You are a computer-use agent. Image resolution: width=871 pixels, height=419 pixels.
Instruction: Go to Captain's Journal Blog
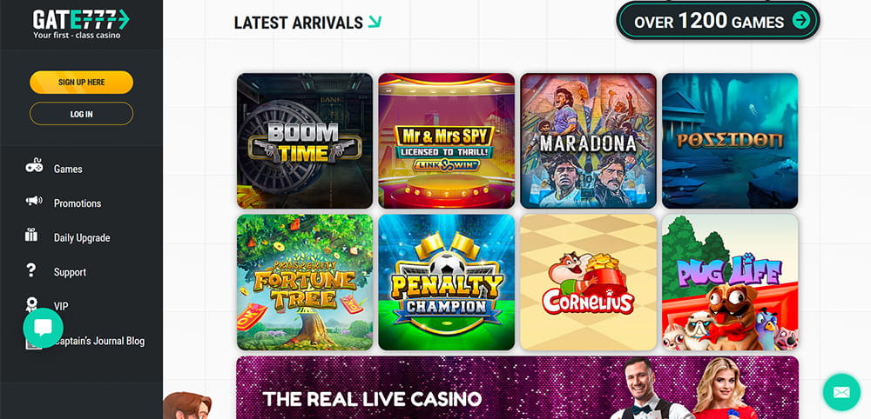point(99,341)
